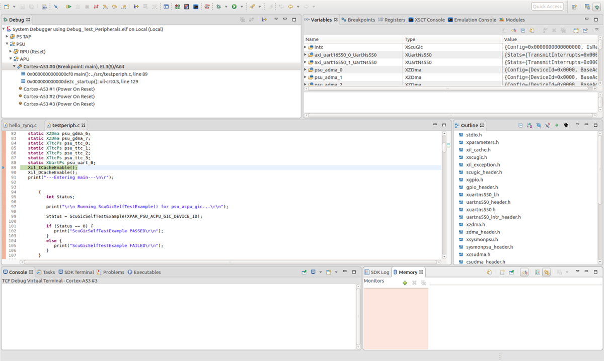The image size is (604, 361).
Task: Toggle Hide Fields filter in Outline toolbar
Action: coord(539,125)
